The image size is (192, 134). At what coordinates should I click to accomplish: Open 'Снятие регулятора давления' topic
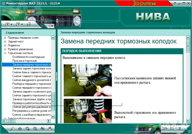click(31, 107)
